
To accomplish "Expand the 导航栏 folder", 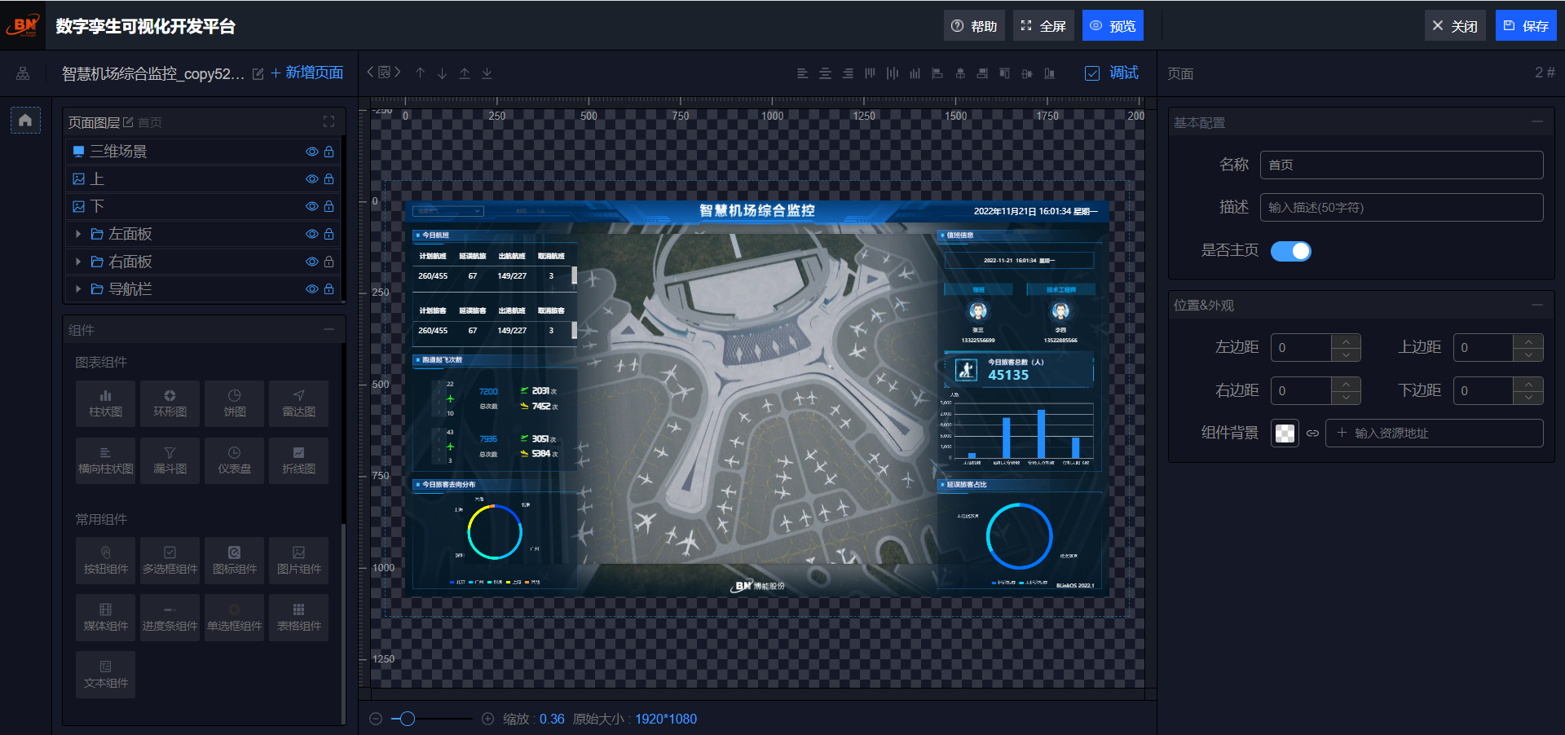I will tap(78, 289).
